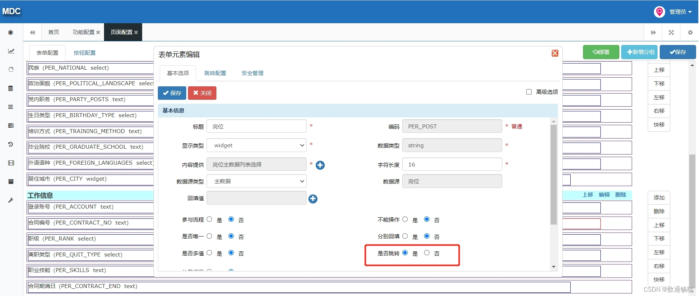Open the 首页 tab

pos(53,32)
